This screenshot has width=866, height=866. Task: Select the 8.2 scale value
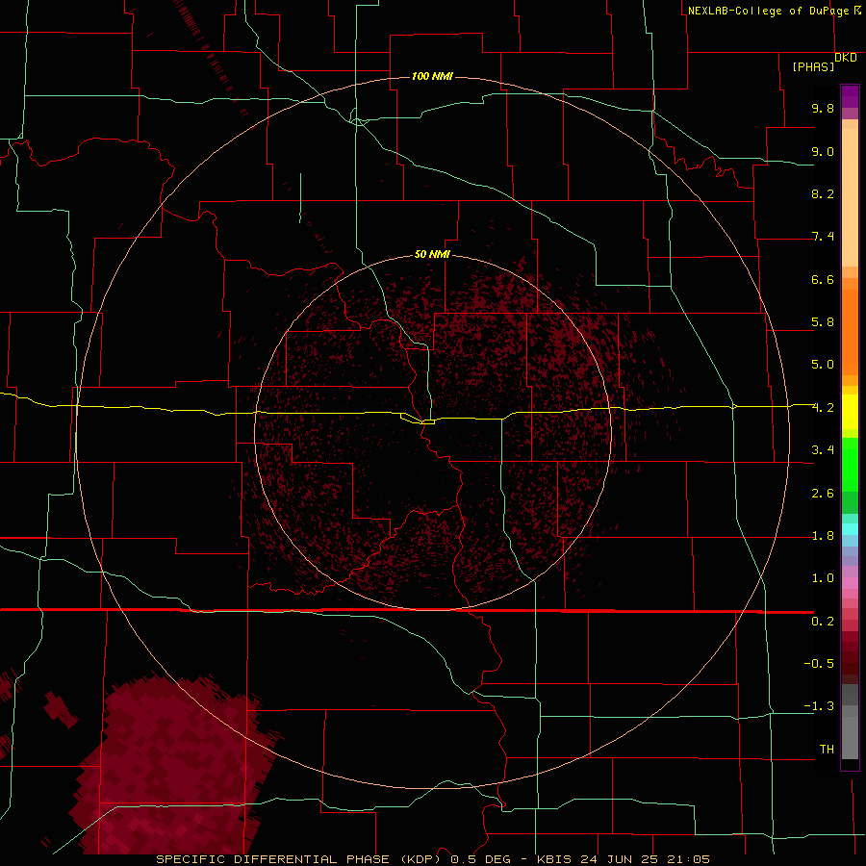(823, 193)
